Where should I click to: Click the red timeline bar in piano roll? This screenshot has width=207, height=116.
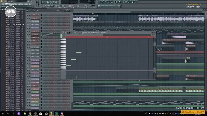(x=110, y=37)
